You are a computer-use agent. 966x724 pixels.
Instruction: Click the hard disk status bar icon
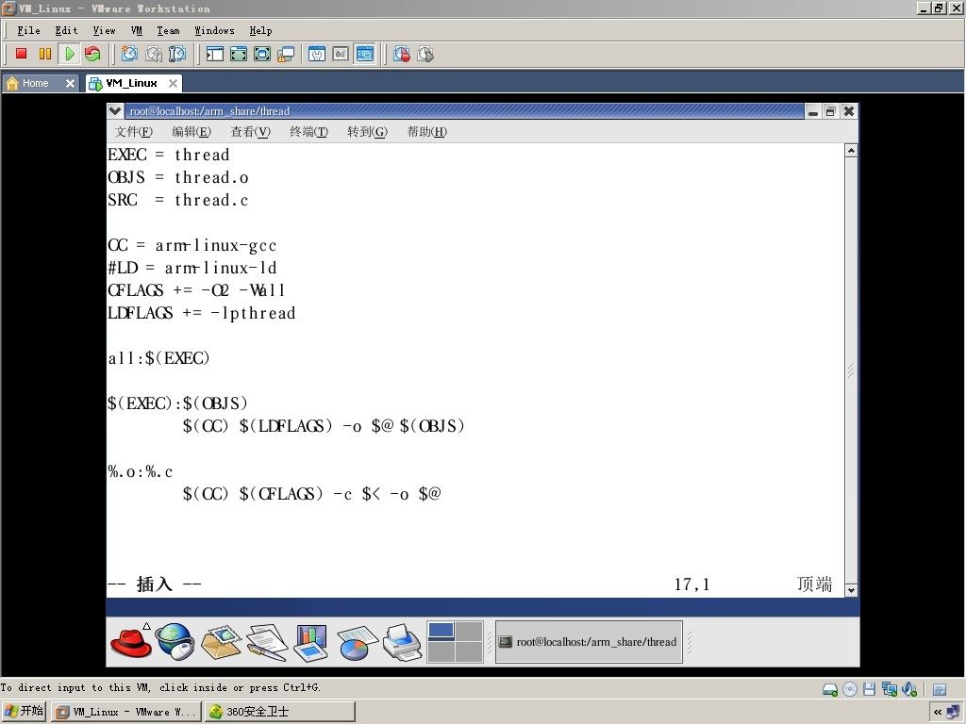(830, 689)
